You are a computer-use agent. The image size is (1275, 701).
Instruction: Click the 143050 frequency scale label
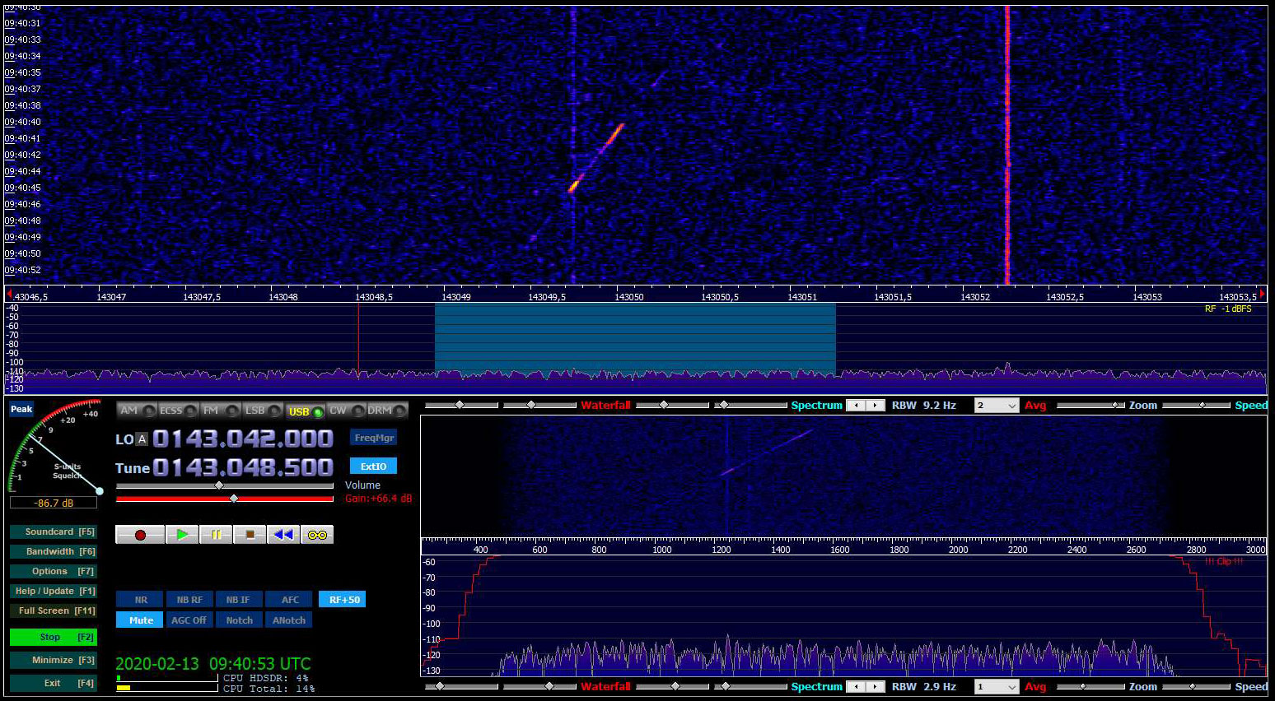[x=629, y=297]
